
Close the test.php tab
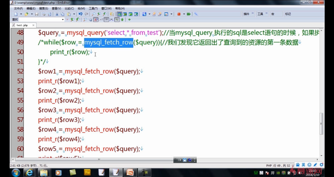(33, 25)
